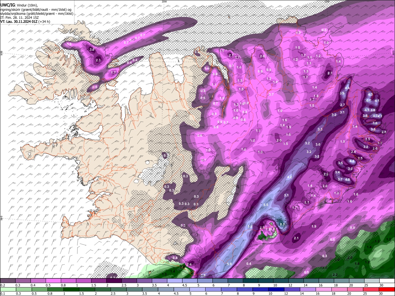Click the 2.2 rain value at bottom right
Viewport: 395px width, 296px height.
click(335, 275)
